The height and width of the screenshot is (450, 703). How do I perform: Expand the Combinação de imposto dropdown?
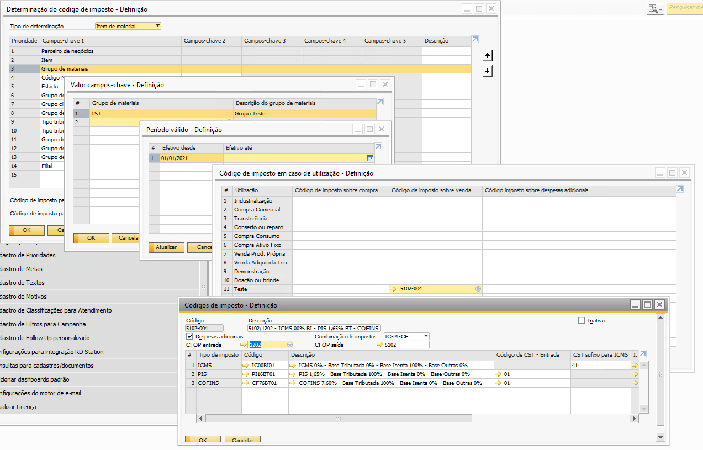tap(425, 336)
